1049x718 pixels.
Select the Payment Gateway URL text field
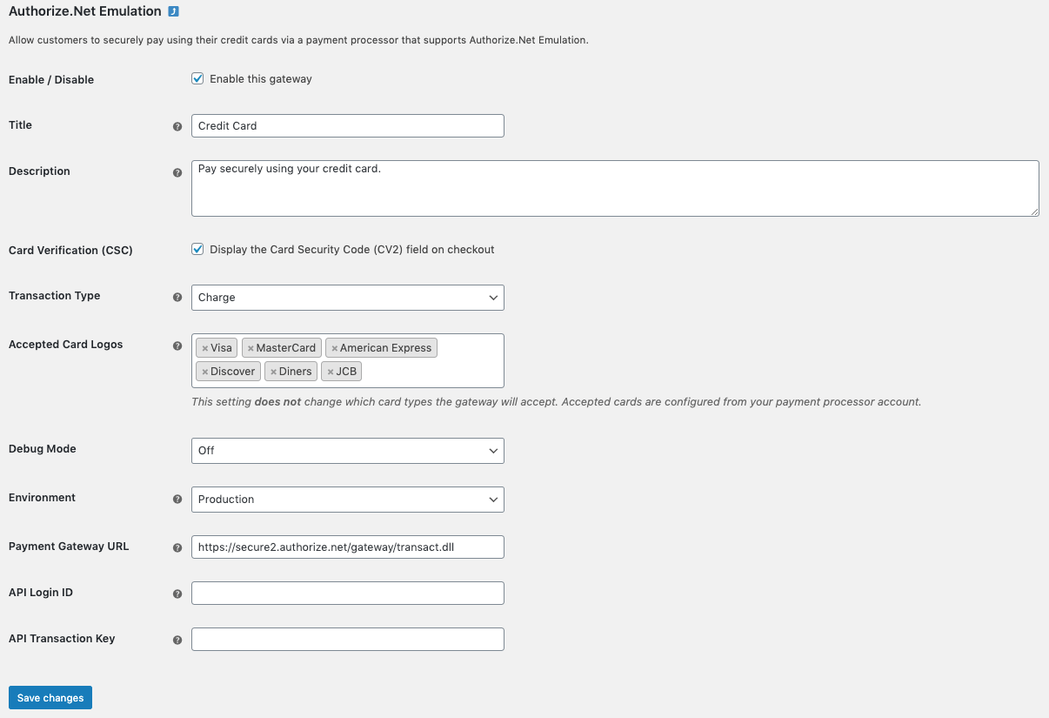(348, 547)
